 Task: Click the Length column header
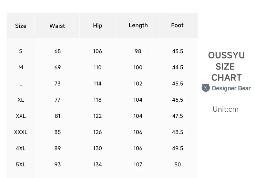coord(138,25)
